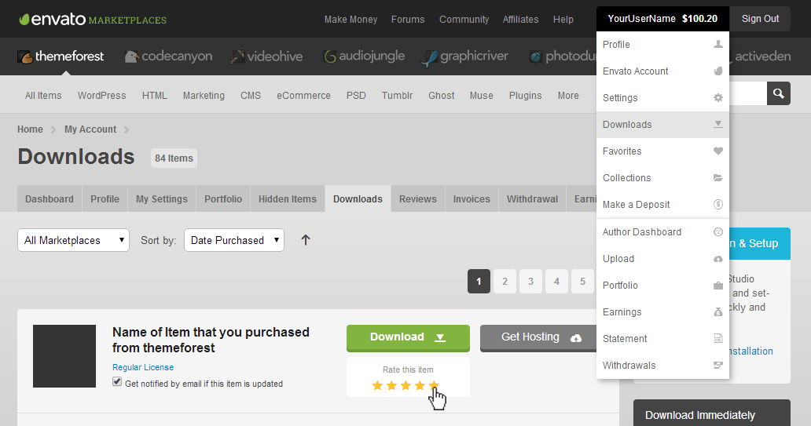The height and width of the screenshot is (426, 811).
Task: Select Envato Account in the user menu
Action: pyautogui.click(x=662, y=71)
